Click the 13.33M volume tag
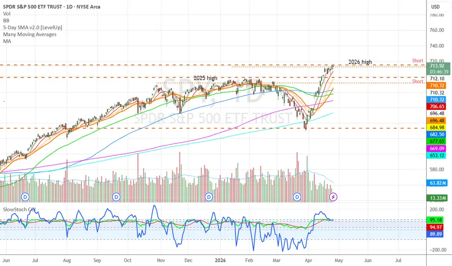452x266 pixels. coord(437,198)
